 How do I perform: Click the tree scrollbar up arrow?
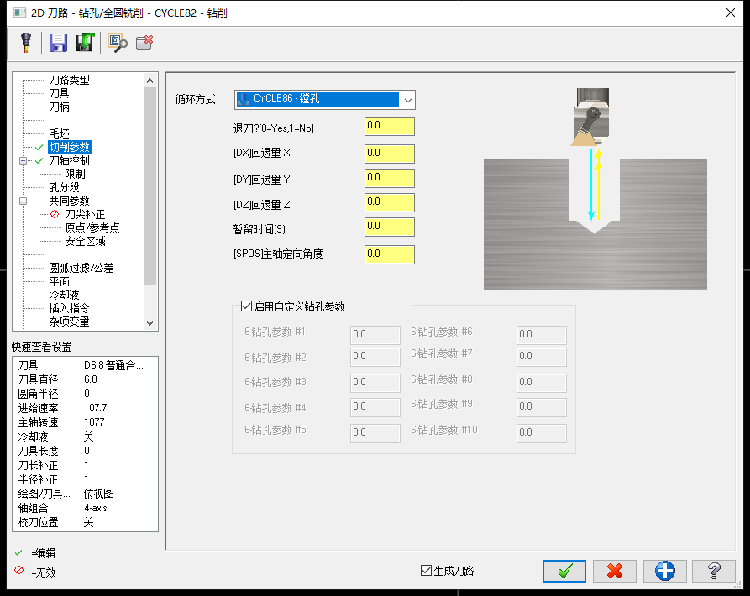[x=149, y=81]
